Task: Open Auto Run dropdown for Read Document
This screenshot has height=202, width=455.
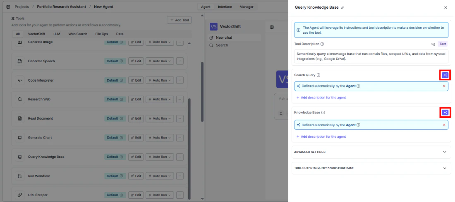Action: click(160, 118)
